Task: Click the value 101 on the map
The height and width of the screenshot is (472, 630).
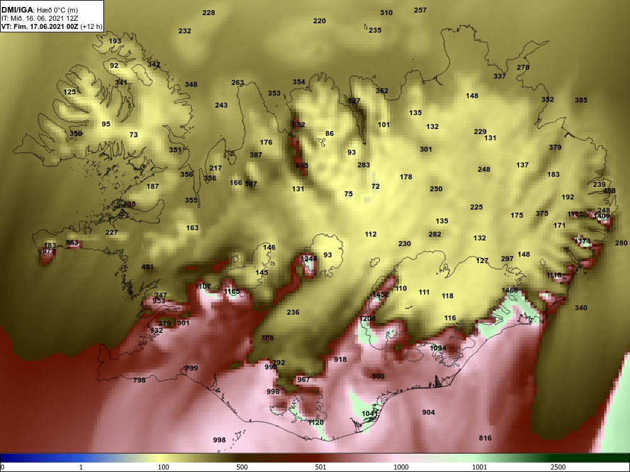Action: (x=384, y=125)
